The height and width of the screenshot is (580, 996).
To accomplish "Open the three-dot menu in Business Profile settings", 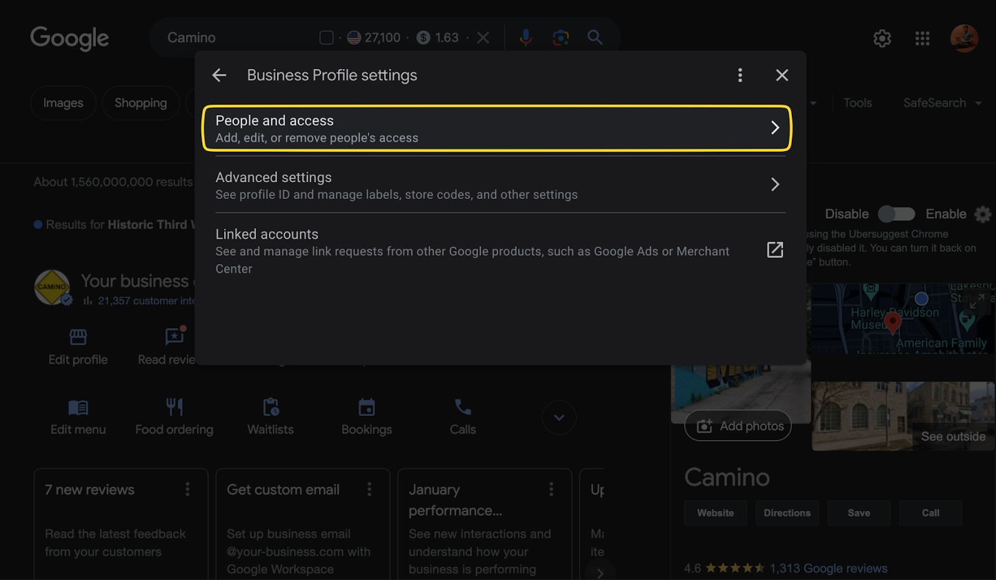I will (740, 75).
